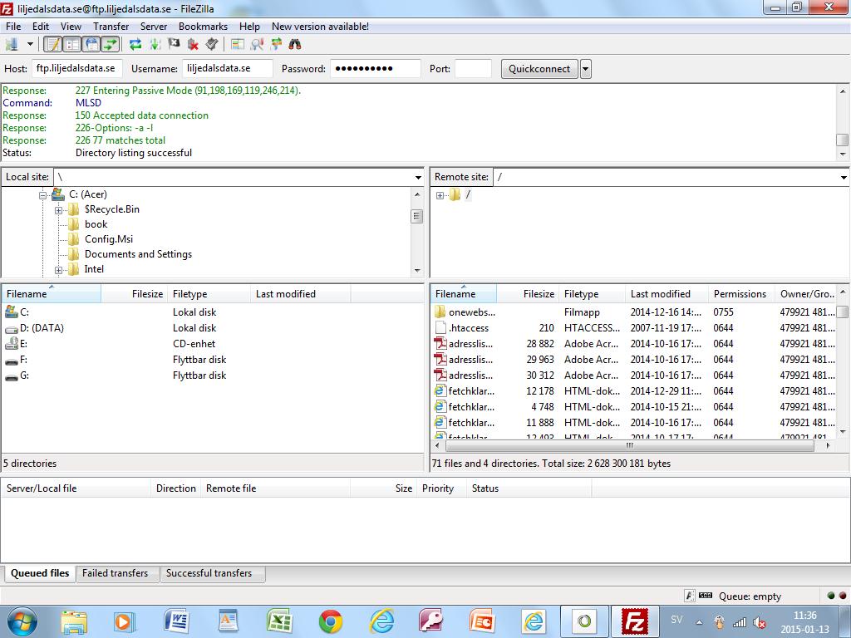Sort local list by Filetype column
This screenshot has width=851, height=638.
pos(209,294)
